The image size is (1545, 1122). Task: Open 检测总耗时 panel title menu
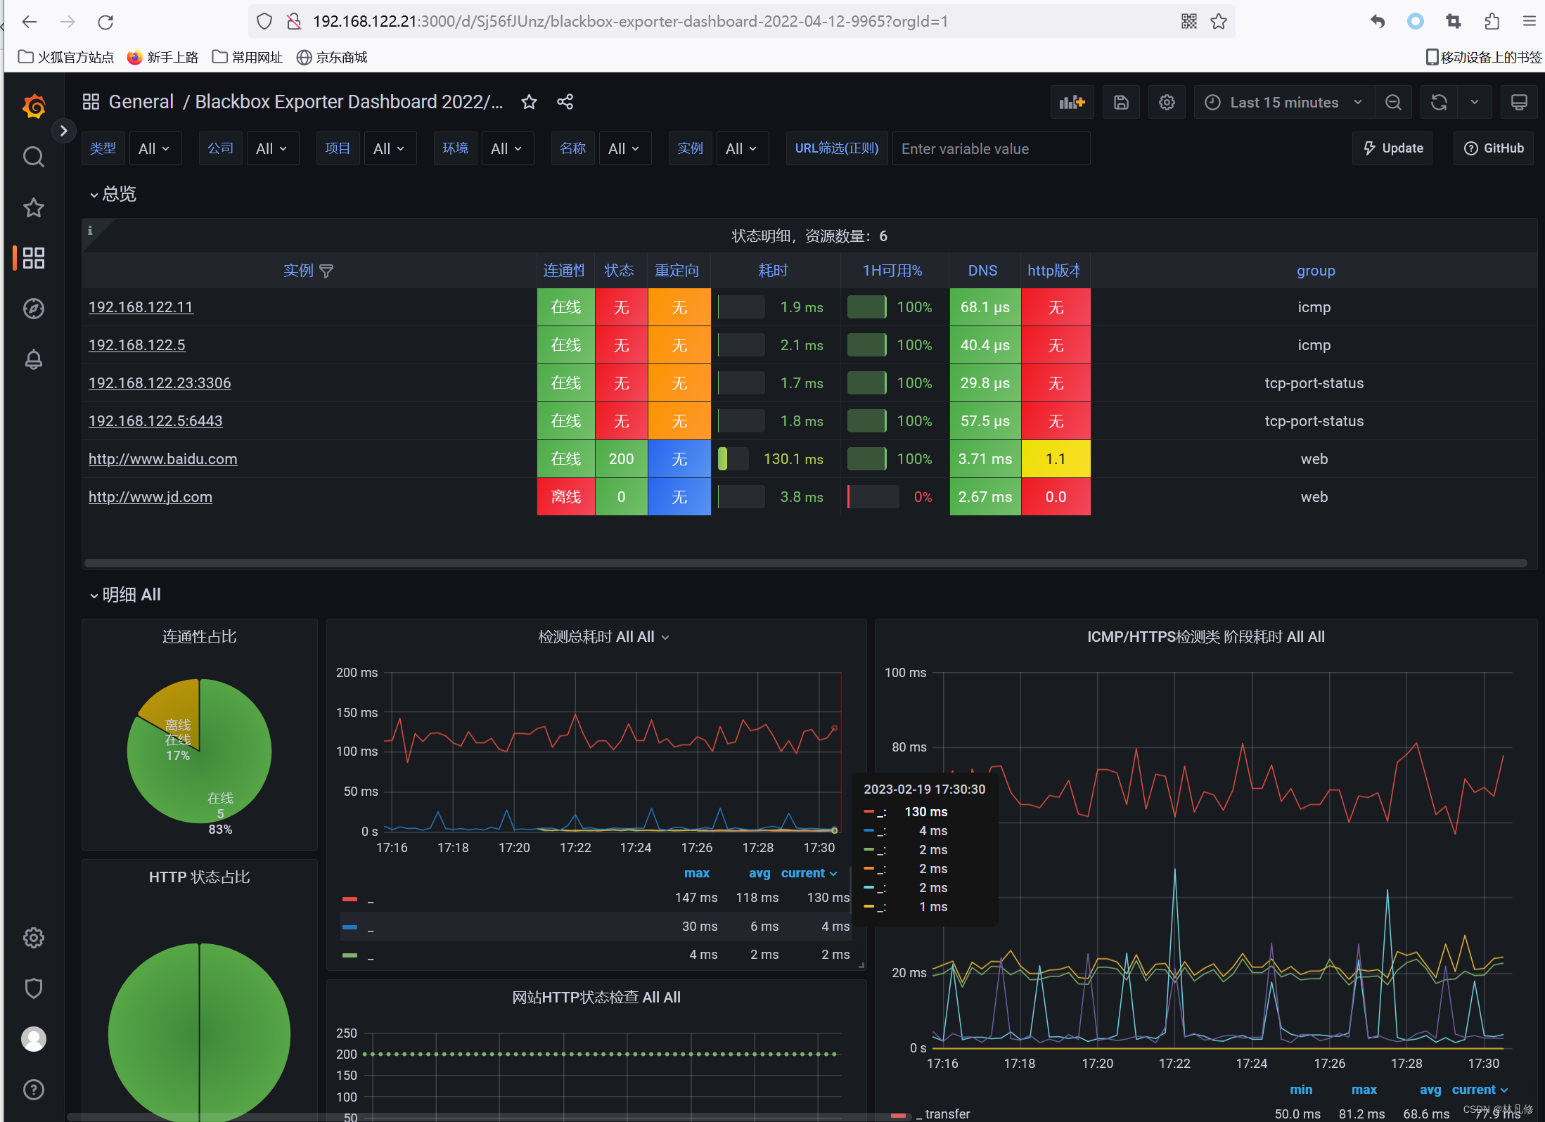pyautogui.click(x=603, y=637)
